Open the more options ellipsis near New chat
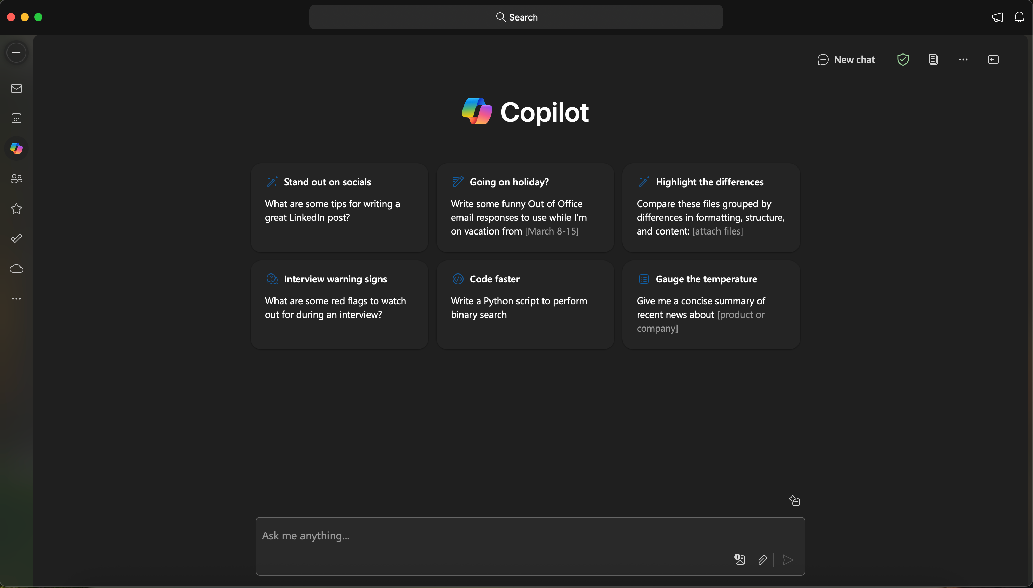The height and width of the screenshot is (588, 1033). [x=963, y=59]
